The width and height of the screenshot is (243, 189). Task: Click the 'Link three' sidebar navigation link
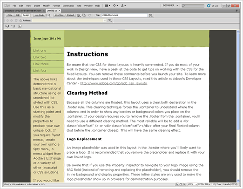click(41, 64)
